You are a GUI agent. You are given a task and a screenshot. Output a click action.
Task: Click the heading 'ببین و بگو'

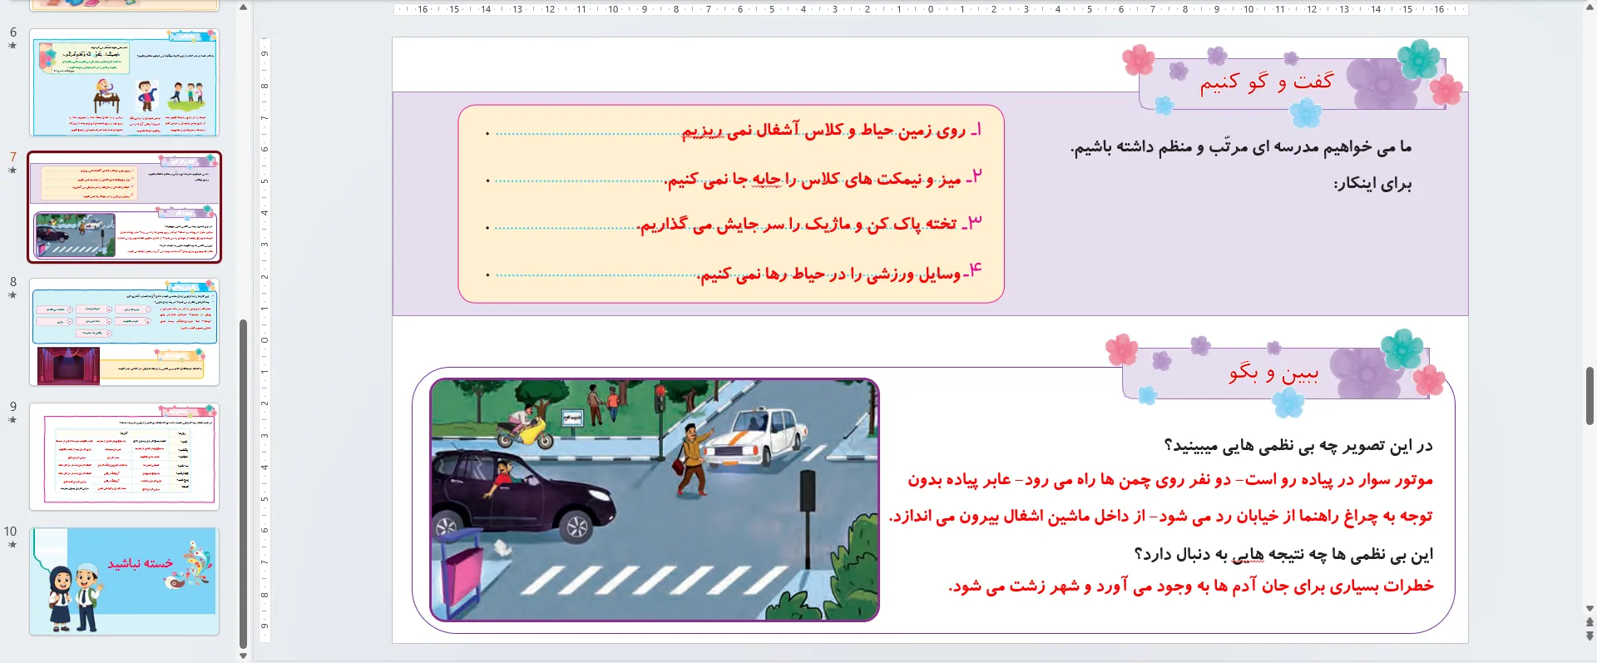coord(1273,373)
